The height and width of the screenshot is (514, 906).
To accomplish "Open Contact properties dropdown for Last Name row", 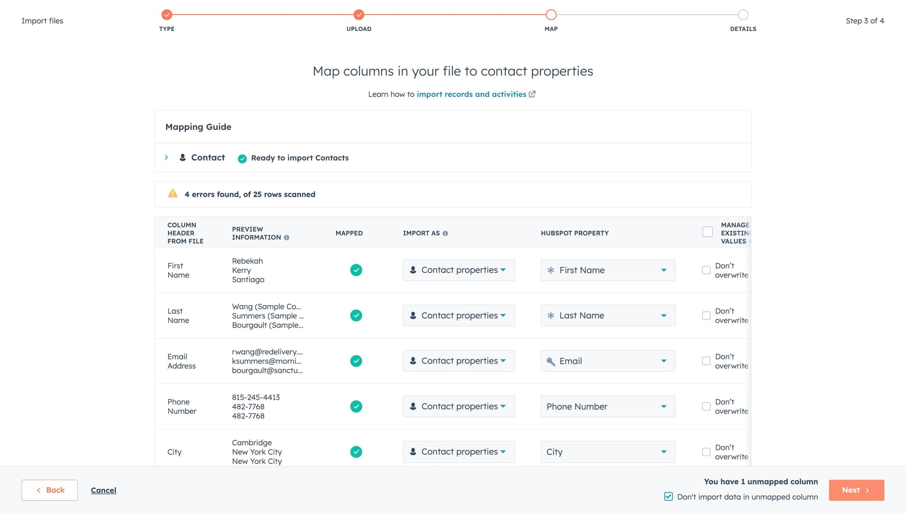I will (x=458, y=316).
